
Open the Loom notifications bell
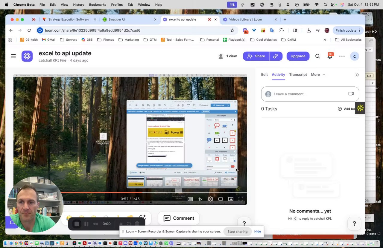coord(330,56)
